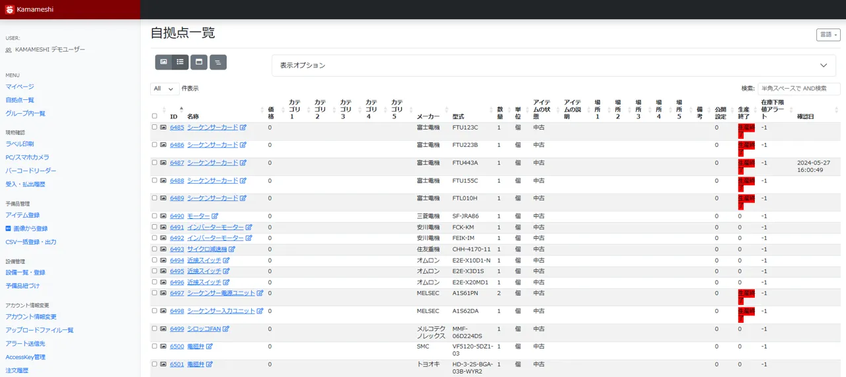Open the モーター item name link

tap(198, 216)
